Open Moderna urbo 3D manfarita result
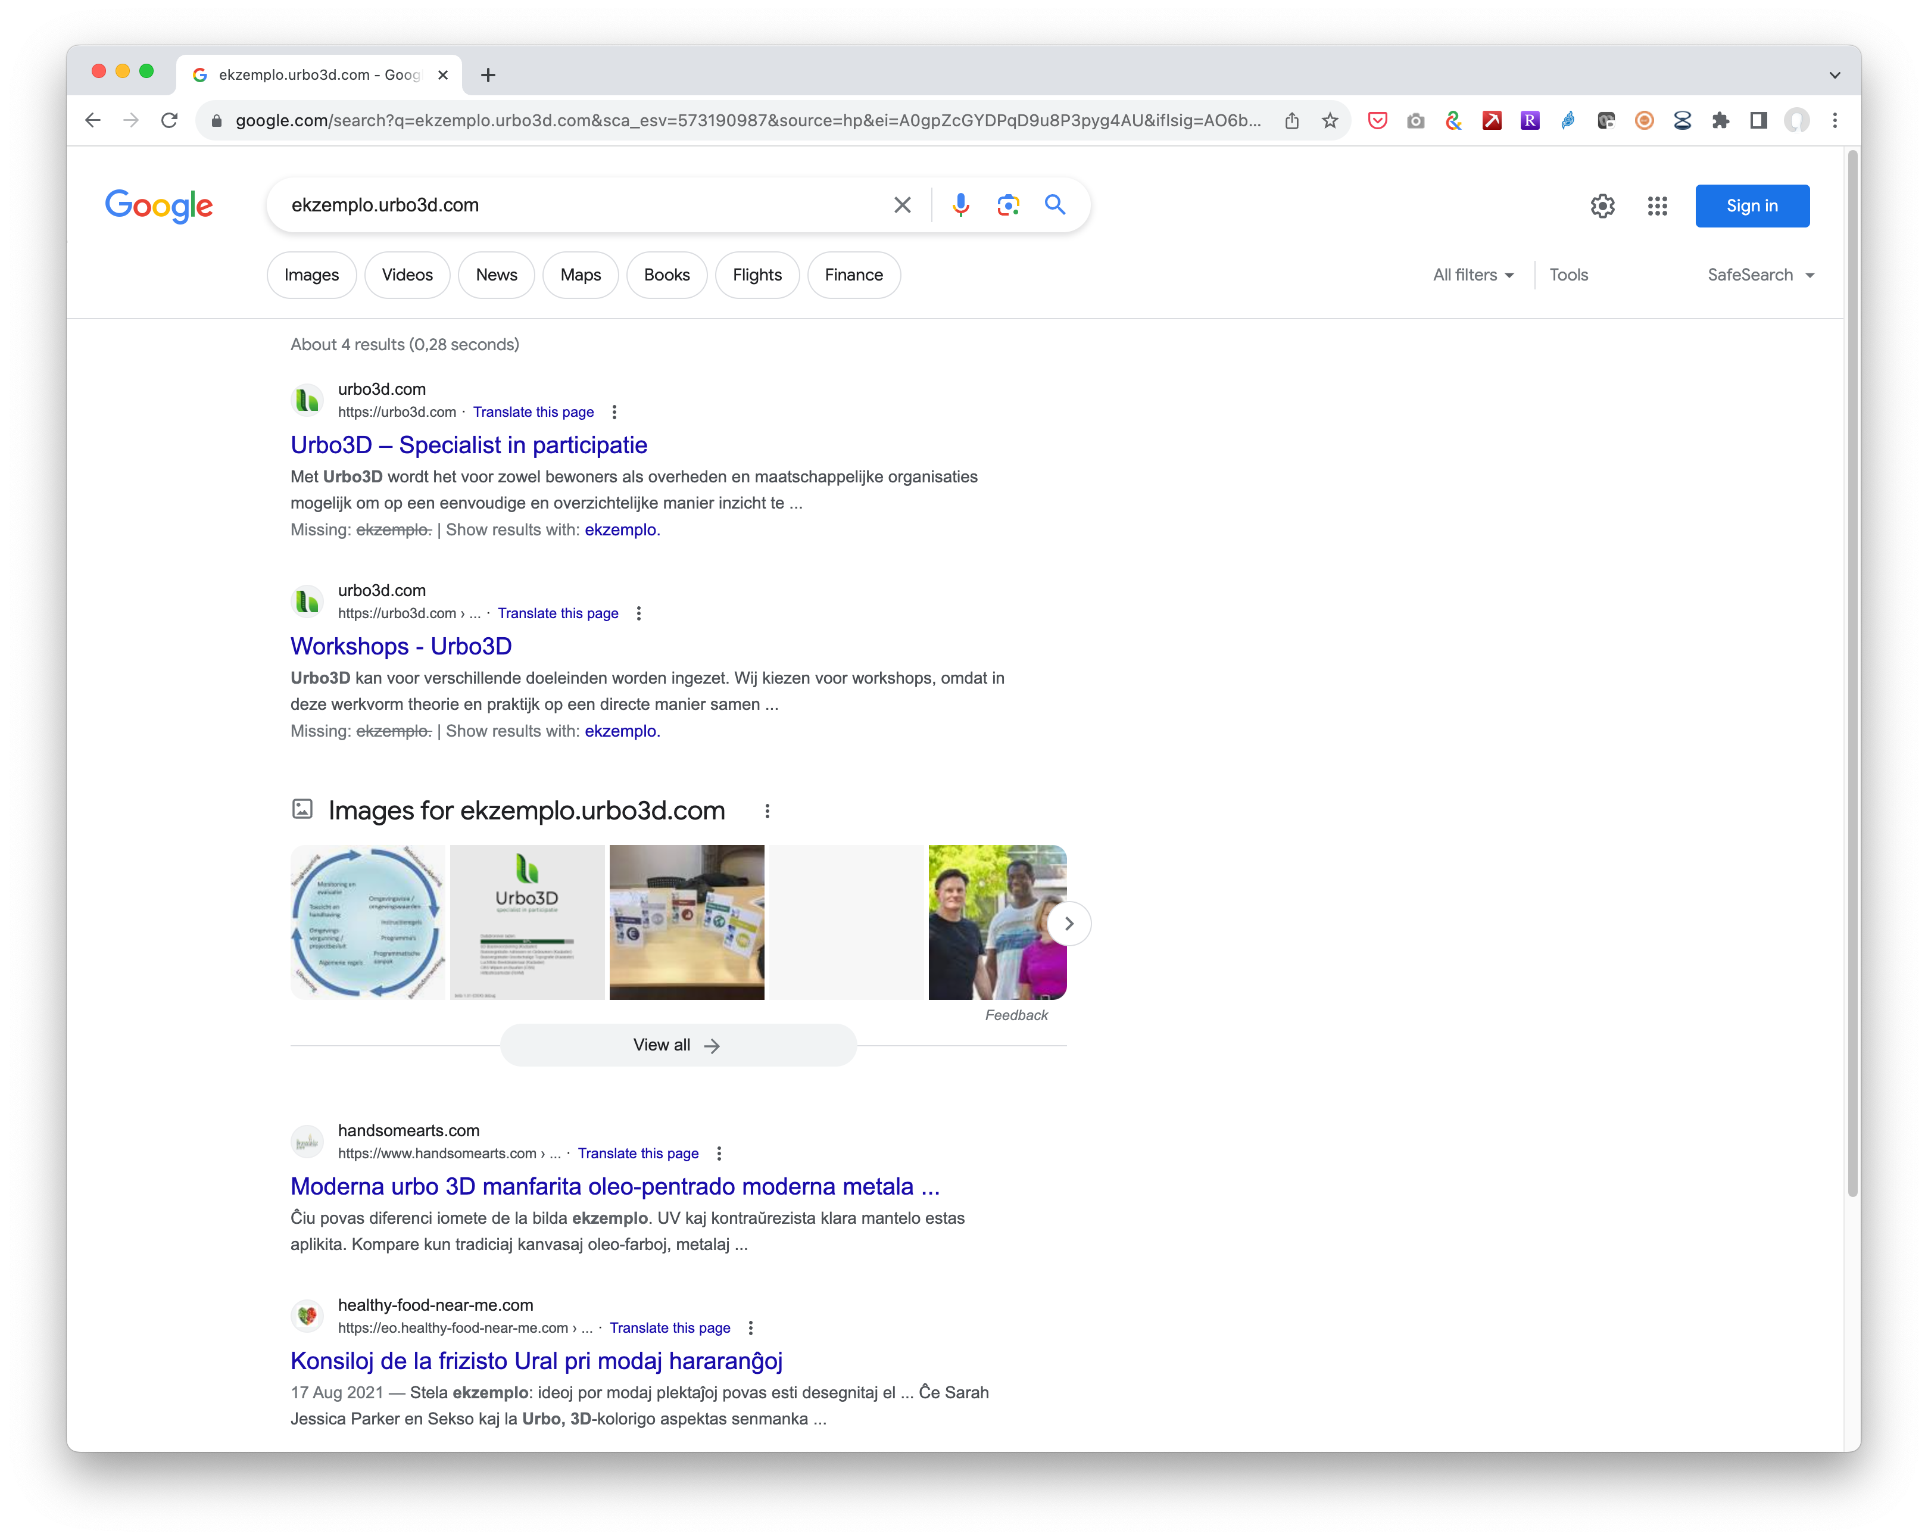The image size is (1928, 1540). click(615, 1186)
